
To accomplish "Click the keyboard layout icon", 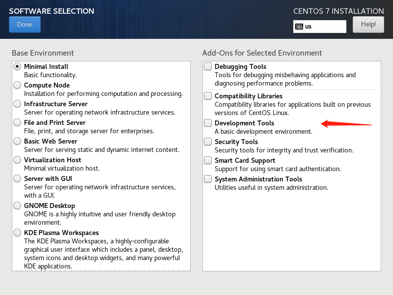I will tap(299, 27).
